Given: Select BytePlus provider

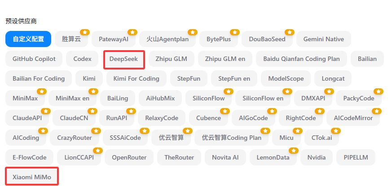Looking at the screenshot, I should 219,39.
